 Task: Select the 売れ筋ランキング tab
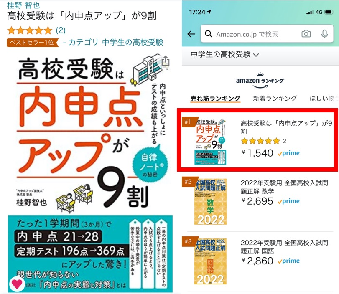[x=215, y=99]
